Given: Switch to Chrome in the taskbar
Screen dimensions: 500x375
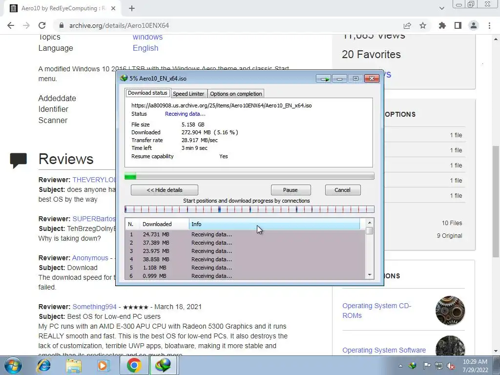Looking at the screenshot, I should tap(134, 365).
